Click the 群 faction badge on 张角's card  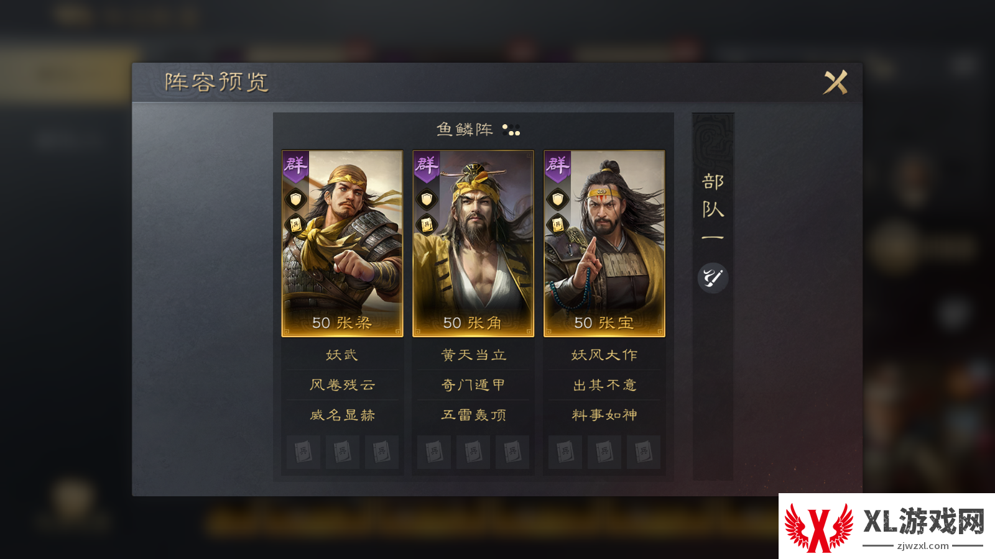427,166
